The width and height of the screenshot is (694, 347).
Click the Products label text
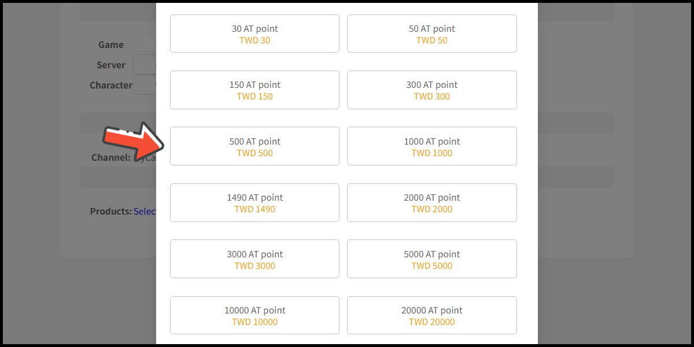(110, 212)
